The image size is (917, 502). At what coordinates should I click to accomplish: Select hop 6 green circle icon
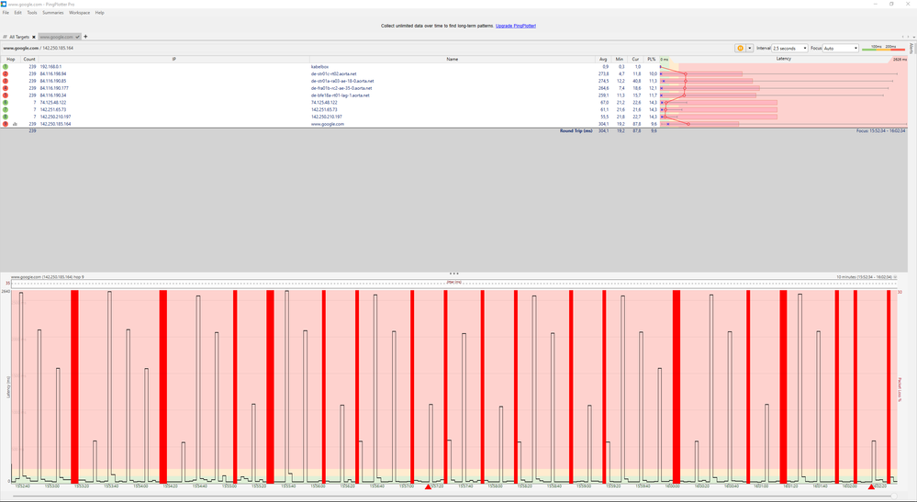click(x=6, y=102)
